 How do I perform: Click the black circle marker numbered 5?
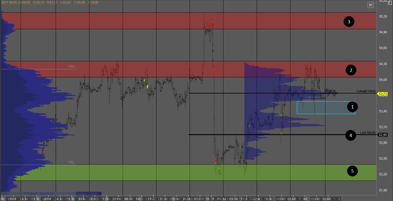[352, 171]
